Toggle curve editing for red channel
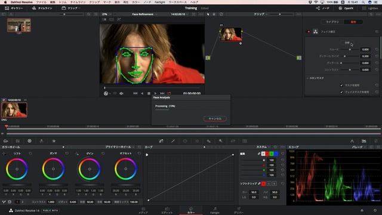 pyautogui.click(x=267, y=153)
